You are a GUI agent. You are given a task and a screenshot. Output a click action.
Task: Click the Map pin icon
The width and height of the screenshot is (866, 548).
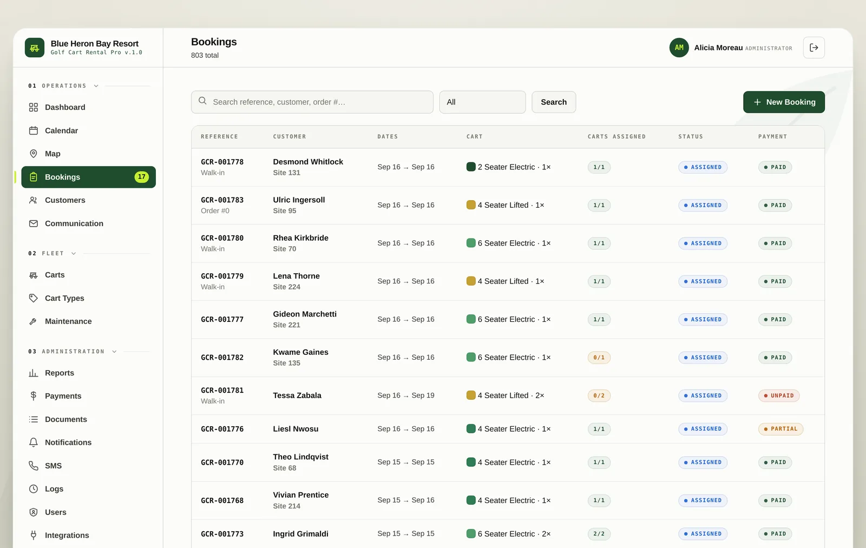point(34,154)
